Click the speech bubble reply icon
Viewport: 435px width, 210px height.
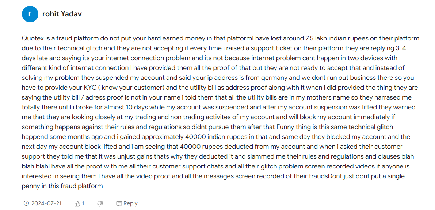[119, 204]
